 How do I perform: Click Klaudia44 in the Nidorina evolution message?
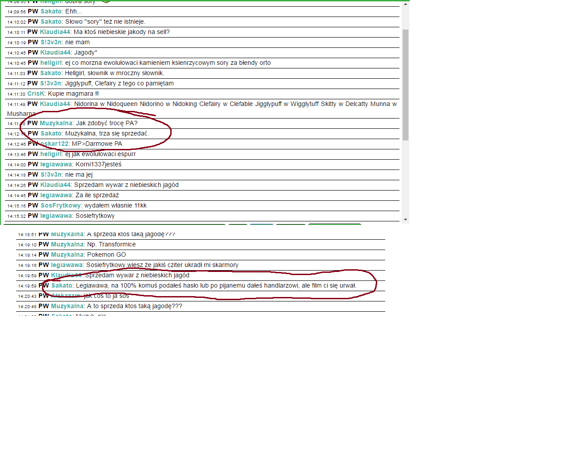55,104
